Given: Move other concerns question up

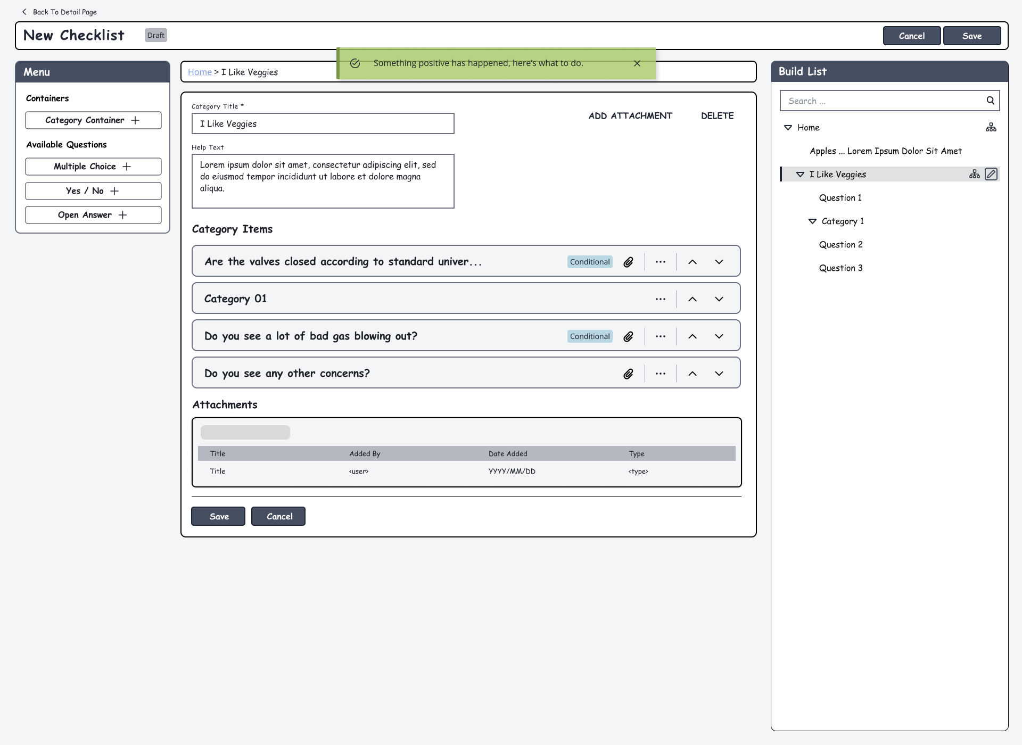Looking at the screenshot, I should pos(693,374).
